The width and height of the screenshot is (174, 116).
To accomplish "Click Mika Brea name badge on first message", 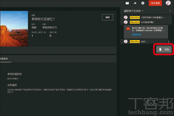I will click(135, 17).
